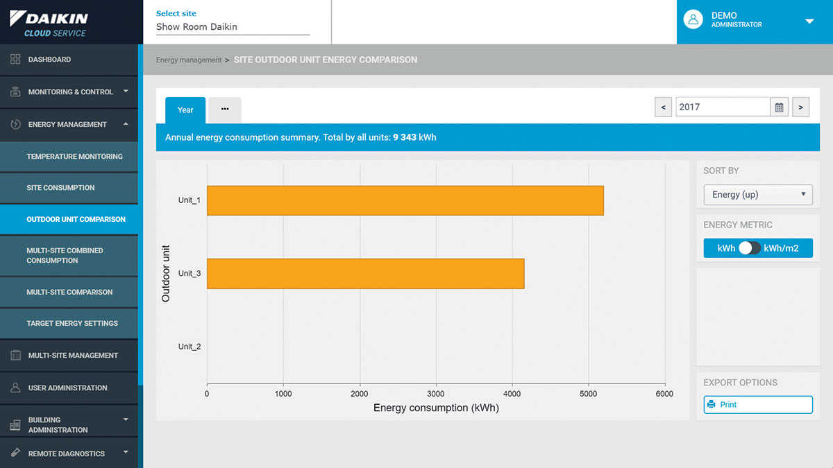Screen dimensions: 833x468
Task: Go to previous year with left arrow
Action: pyautogui.click(x=663, y=107)
